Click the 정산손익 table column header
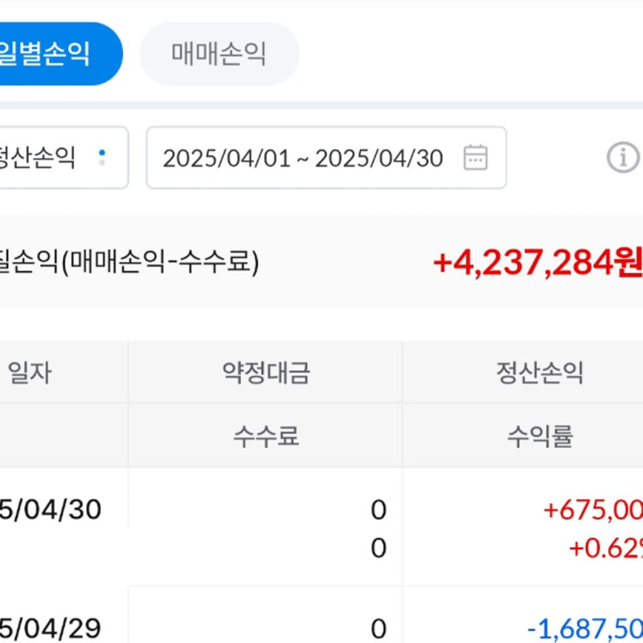643x643 pixels. (x=539, y=372)
